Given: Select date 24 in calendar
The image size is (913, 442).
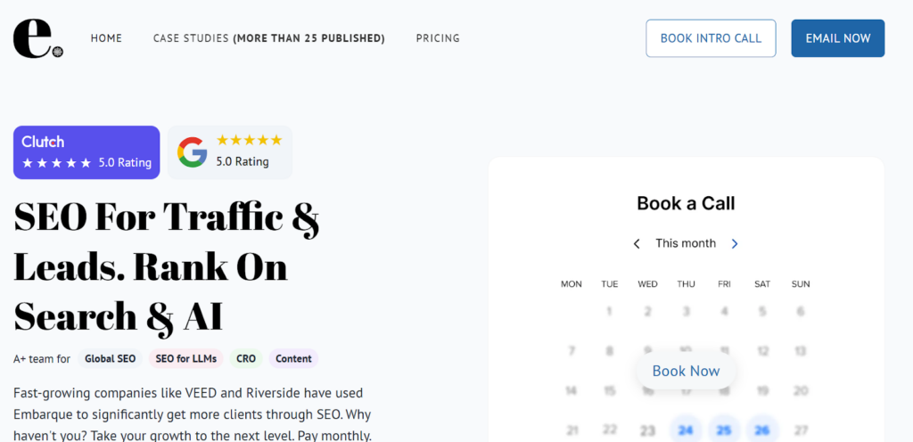Looking at the screenshot, I should tap(686, 430).
